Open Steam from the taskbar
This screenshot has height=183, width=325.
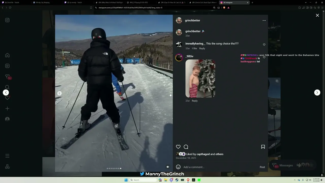click(177, 180)
